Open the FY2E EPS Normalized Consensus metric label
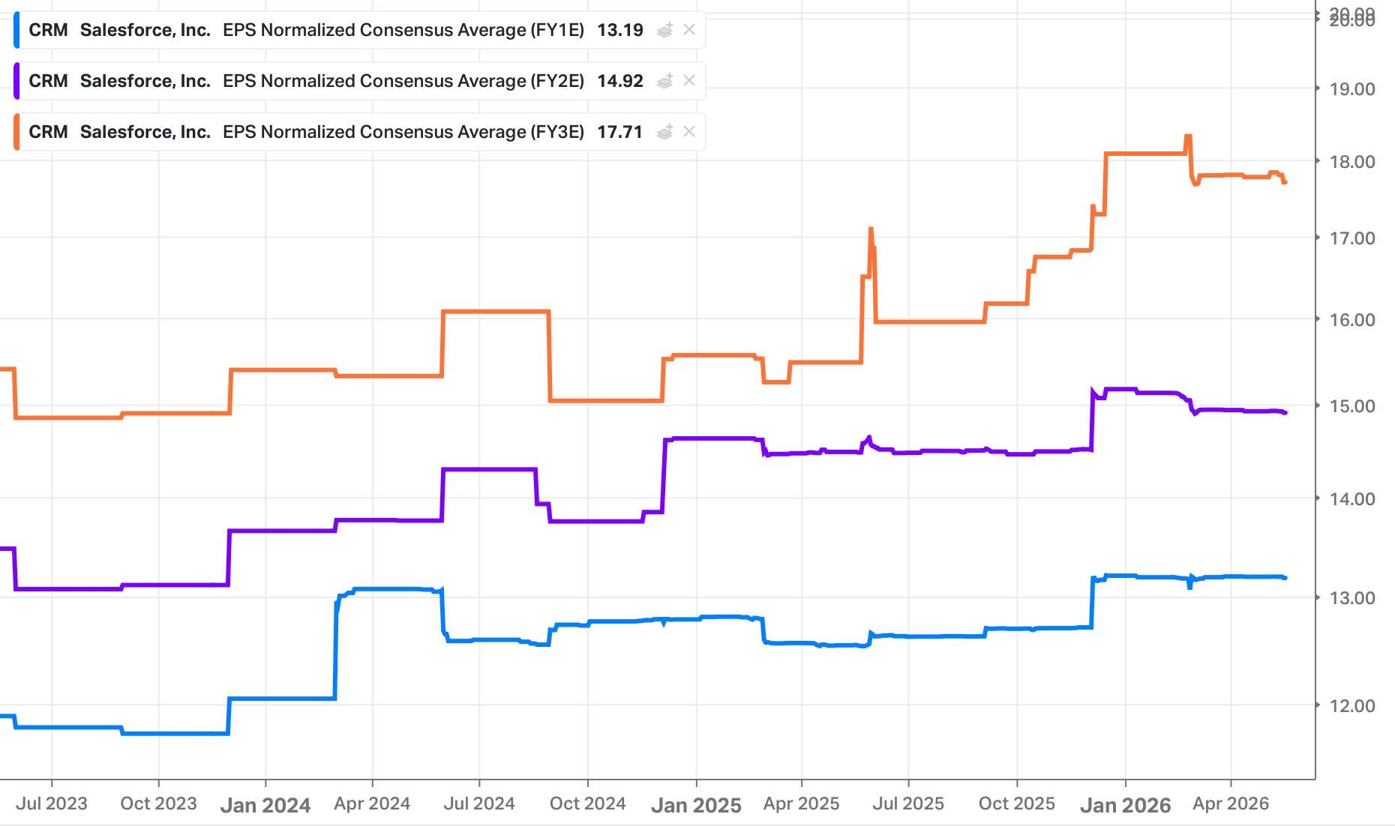The height and width of the screenshot is (826, 1395). [403, 81]
